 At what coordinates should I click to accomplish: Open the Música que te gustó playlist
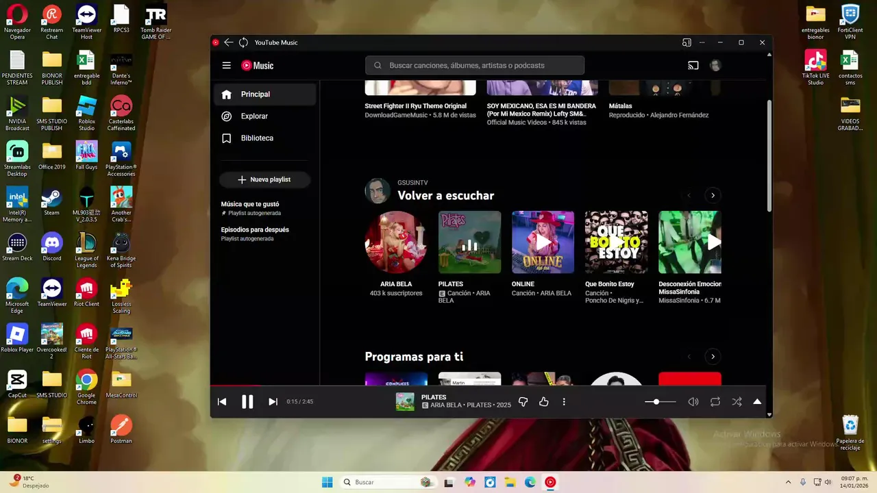click(264, 208)
